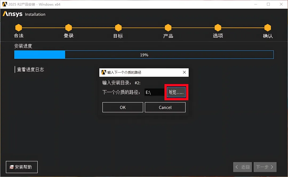Click the 返回 back button
The height and width of the screenshot is (177, 288).
tap(242, 167)
